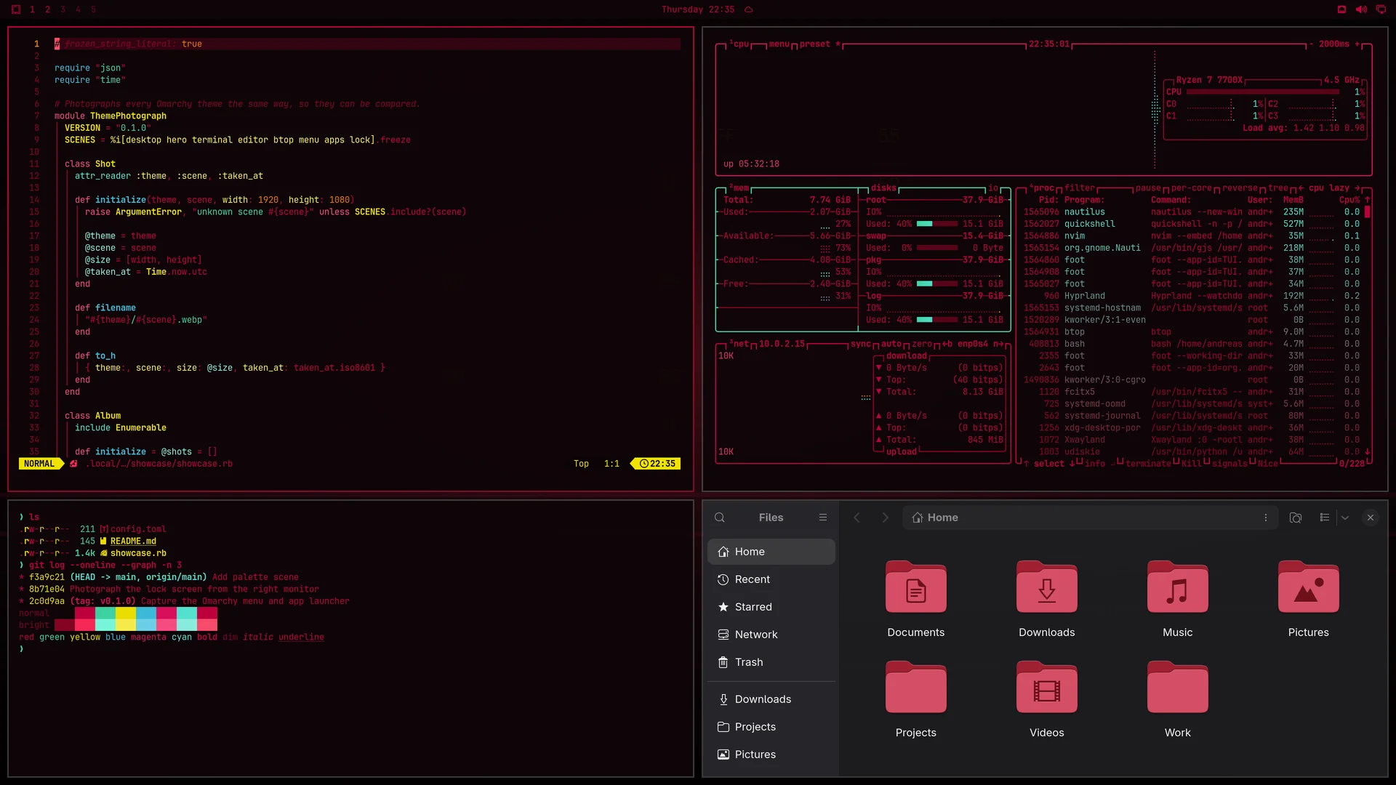The width and height of the screenshot is (1396, 785).
Task: Click the quickshell process row in btop
Action: click(x=1192, y=224)
